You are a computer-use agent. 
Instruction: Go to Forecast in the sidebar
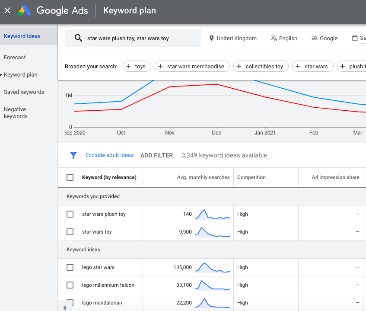(15, 58)
